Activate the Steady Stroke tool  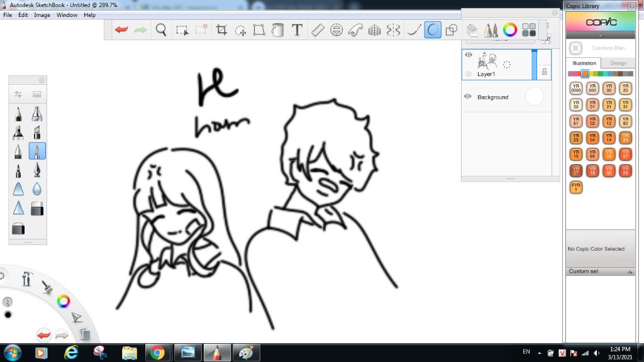coord(414,30)
